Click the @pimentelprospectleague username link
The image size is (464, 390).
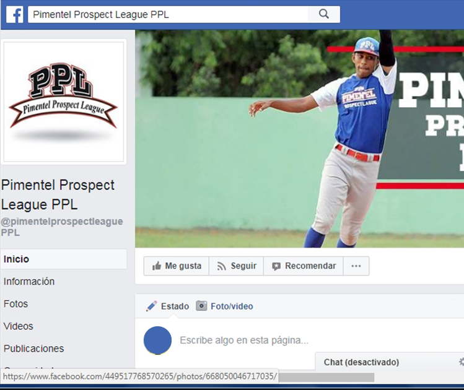pyautogui.click(x=62, y=227)
